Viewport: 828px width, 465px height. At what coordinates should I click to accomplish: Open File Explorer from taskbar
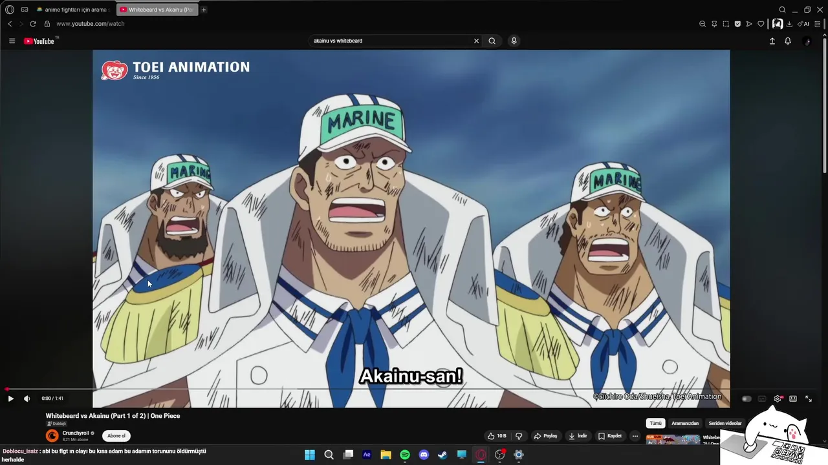386,455
